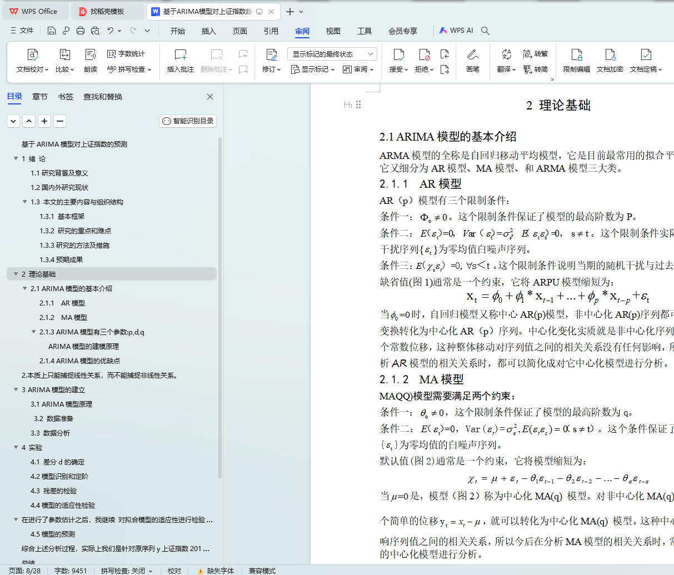
Task: Click 拼写检查: 关闭 in status bar
Action: [x=127, y=571]
